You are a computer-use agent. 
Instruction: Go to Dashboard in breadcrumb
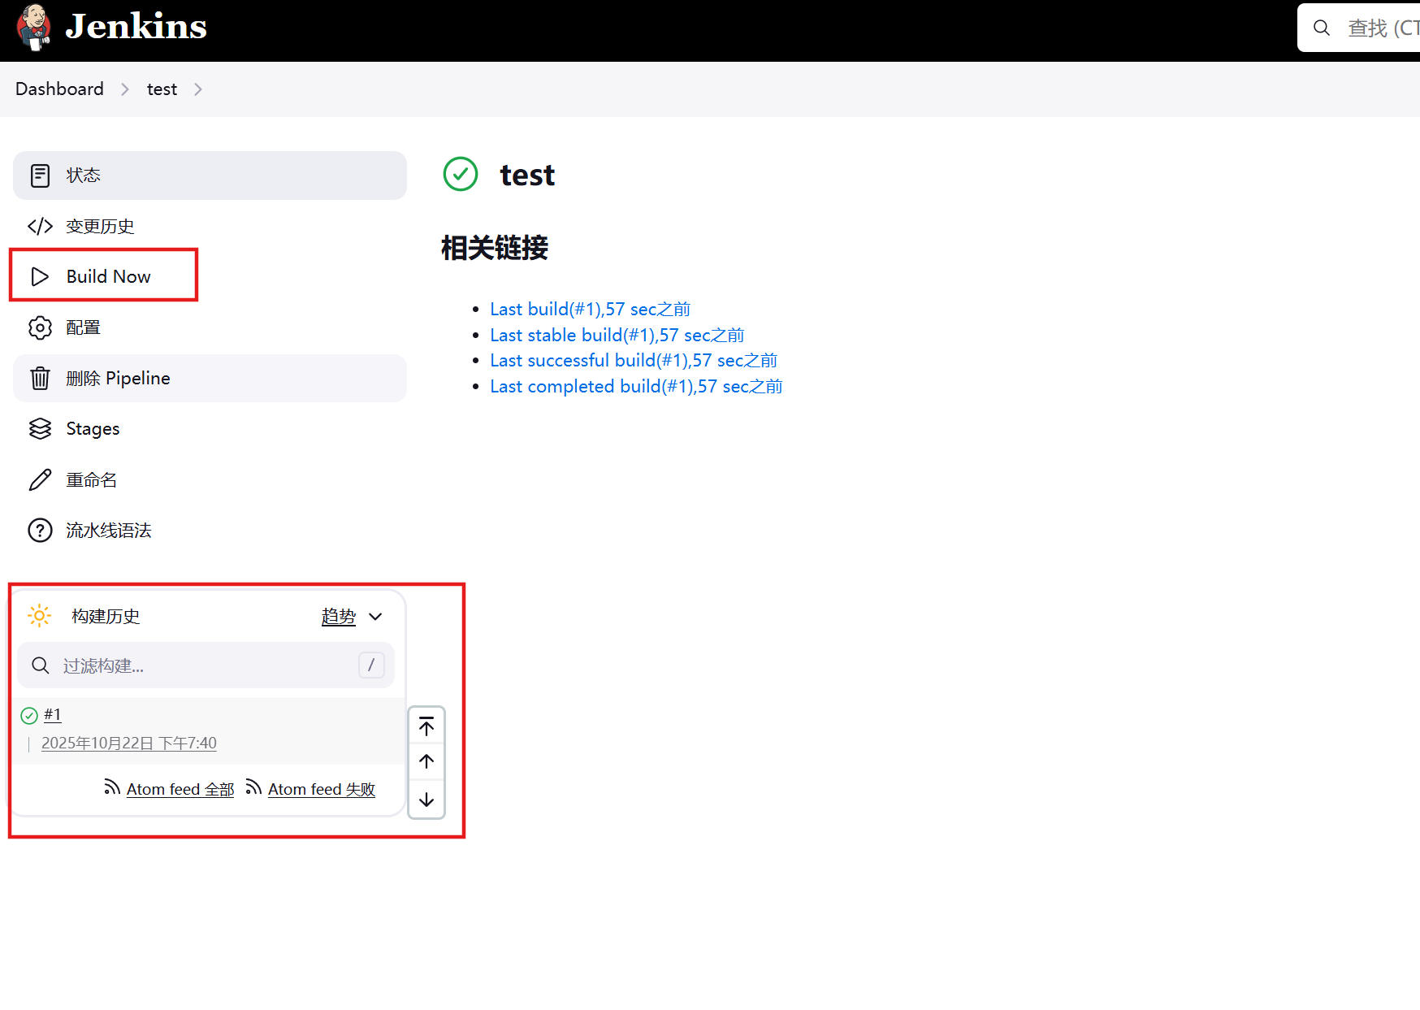click(x=59, y=89)
